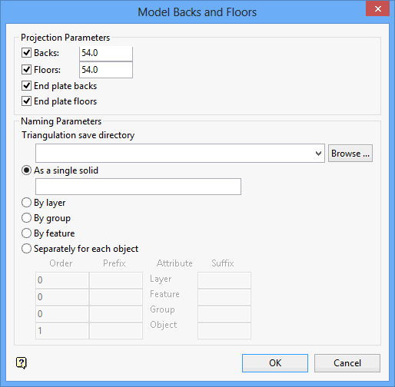The width and height of the screenshot is (395, 387).
Task: Click inside the Triangulation save directory box
Action: 174,154
